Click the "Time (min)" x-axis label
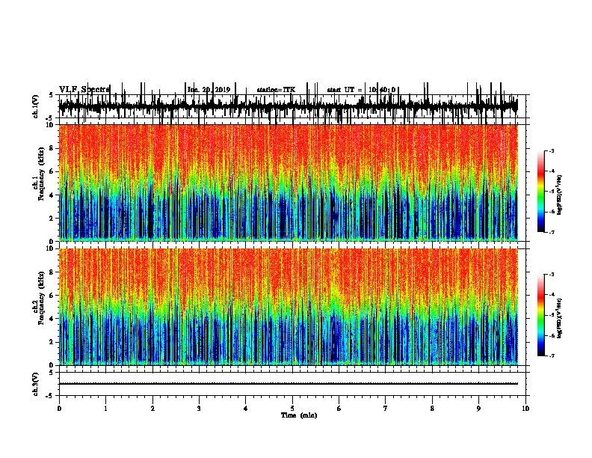Viewport: 592px width, 458px height. [x=299, y=415]
